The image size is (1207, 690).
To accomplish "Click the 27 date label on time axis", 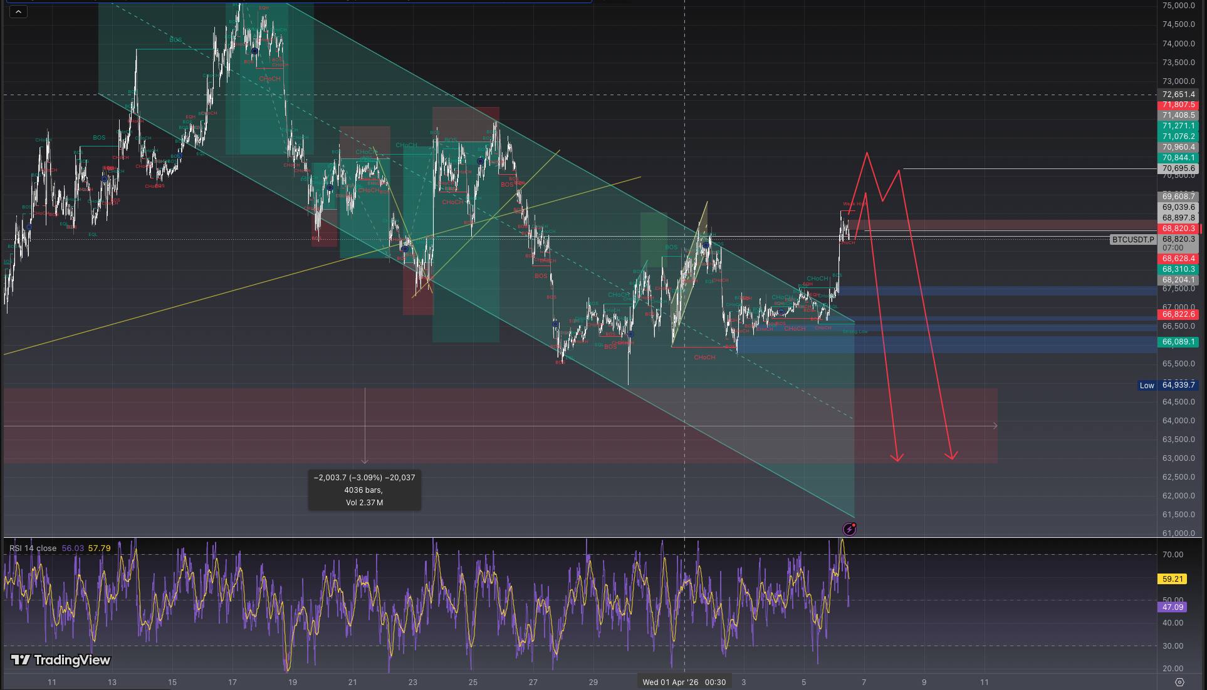I will pos(533,682).
